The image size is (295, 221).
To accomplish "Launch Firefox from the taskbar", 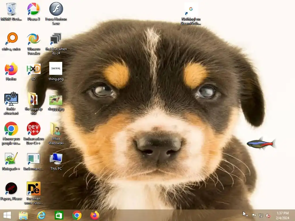I will pos(94,215).
